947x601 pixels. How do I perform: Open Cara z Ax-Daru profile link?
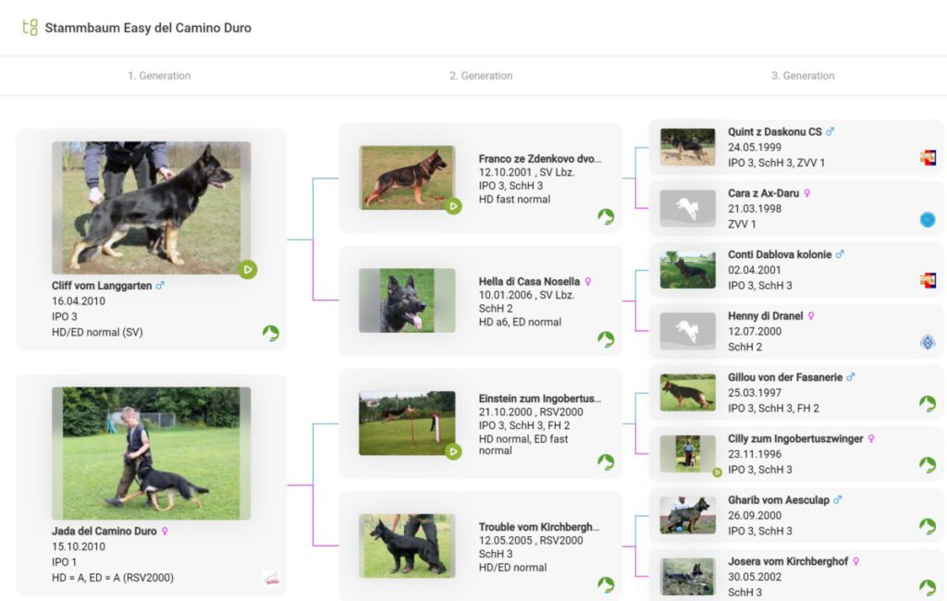click(763, 193)
